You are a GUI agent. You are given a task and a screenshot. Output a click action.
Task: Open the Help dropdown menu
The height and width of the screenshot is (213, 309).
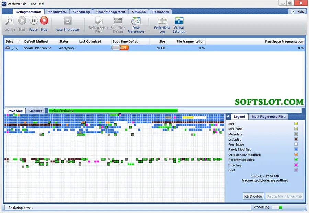pyautogui.click(x=298, y=12)
